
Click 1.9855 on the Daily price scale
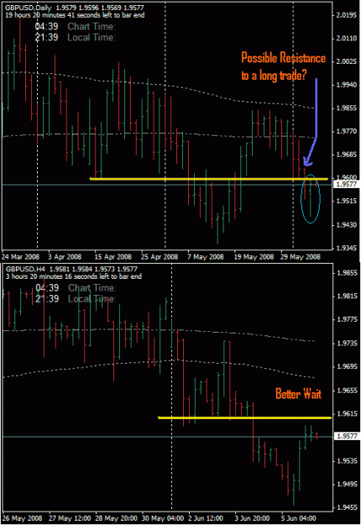click(346, 108)
